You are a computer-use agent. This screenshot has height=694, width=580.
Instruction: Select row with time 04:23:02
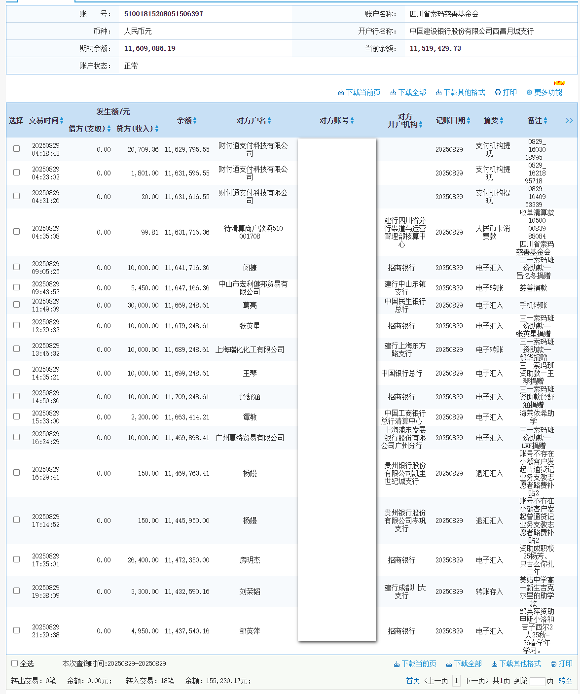[x=17, y=173]
